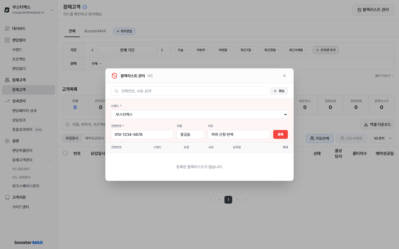Go to previous period with left chevron
This screenshot has width=399, height=249.
click(92, 50)
